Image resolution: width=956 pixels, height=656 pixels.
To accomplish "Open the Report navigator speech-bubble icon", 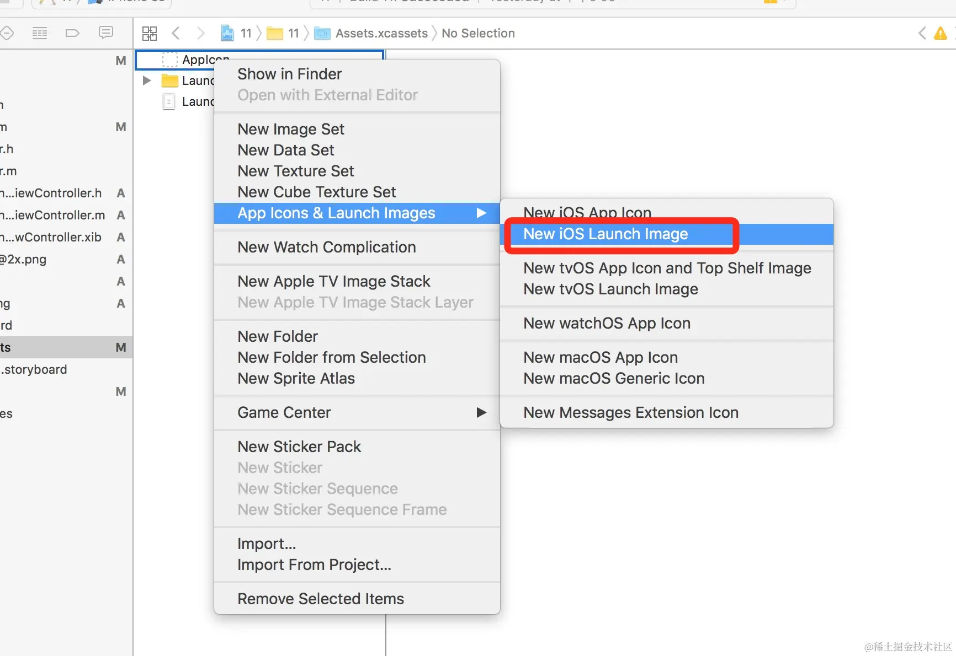I will (105, 33).
